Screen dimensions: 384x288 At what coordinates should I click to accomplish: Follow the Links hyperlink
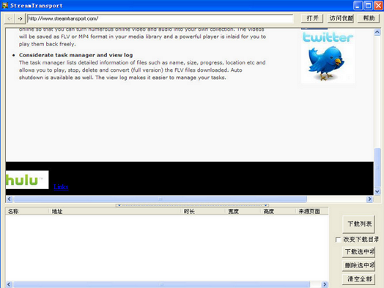[x=61, y=187]
